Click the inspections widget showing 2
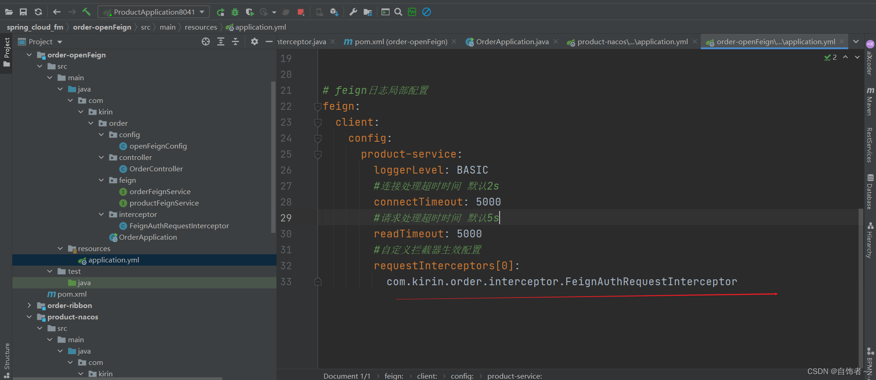Viewport: 876px width, 380px height. [830, 57]
